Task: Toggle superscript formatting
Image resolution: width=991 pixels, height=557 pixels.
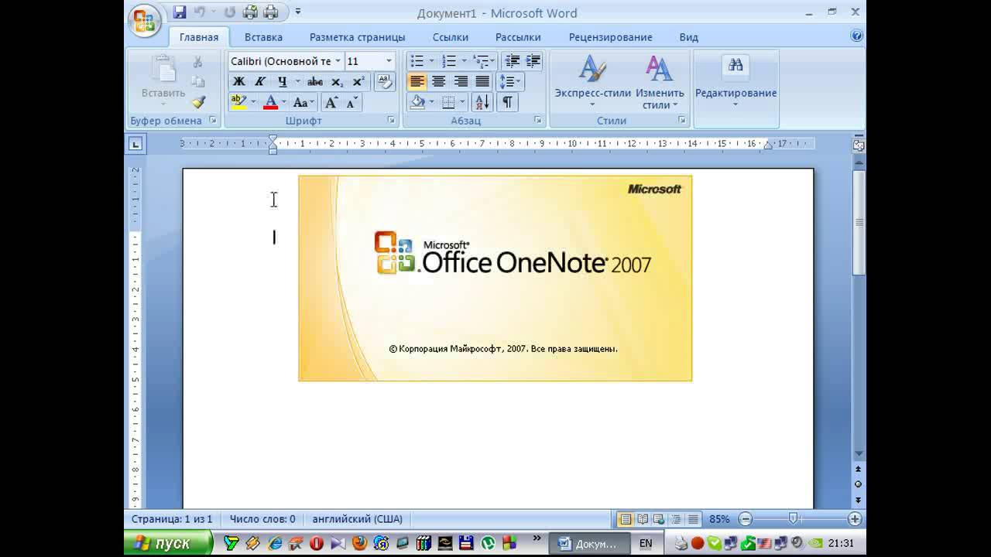Action: pyautogui.click(x=358, y=82)
